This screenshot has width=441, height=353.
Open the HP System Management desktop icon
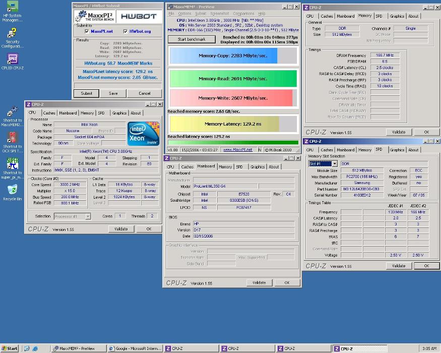pyautogui.click(x=12, y=12)
